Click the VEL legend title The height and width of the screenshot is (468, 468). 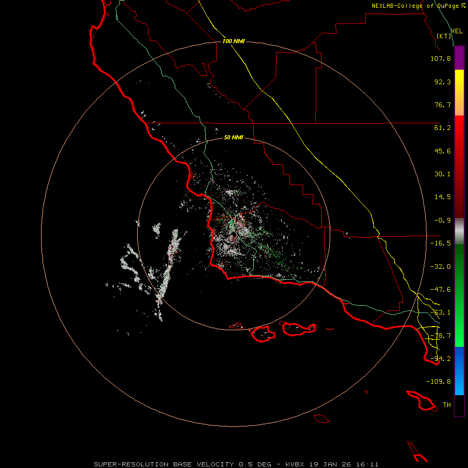tap(457, 31)
